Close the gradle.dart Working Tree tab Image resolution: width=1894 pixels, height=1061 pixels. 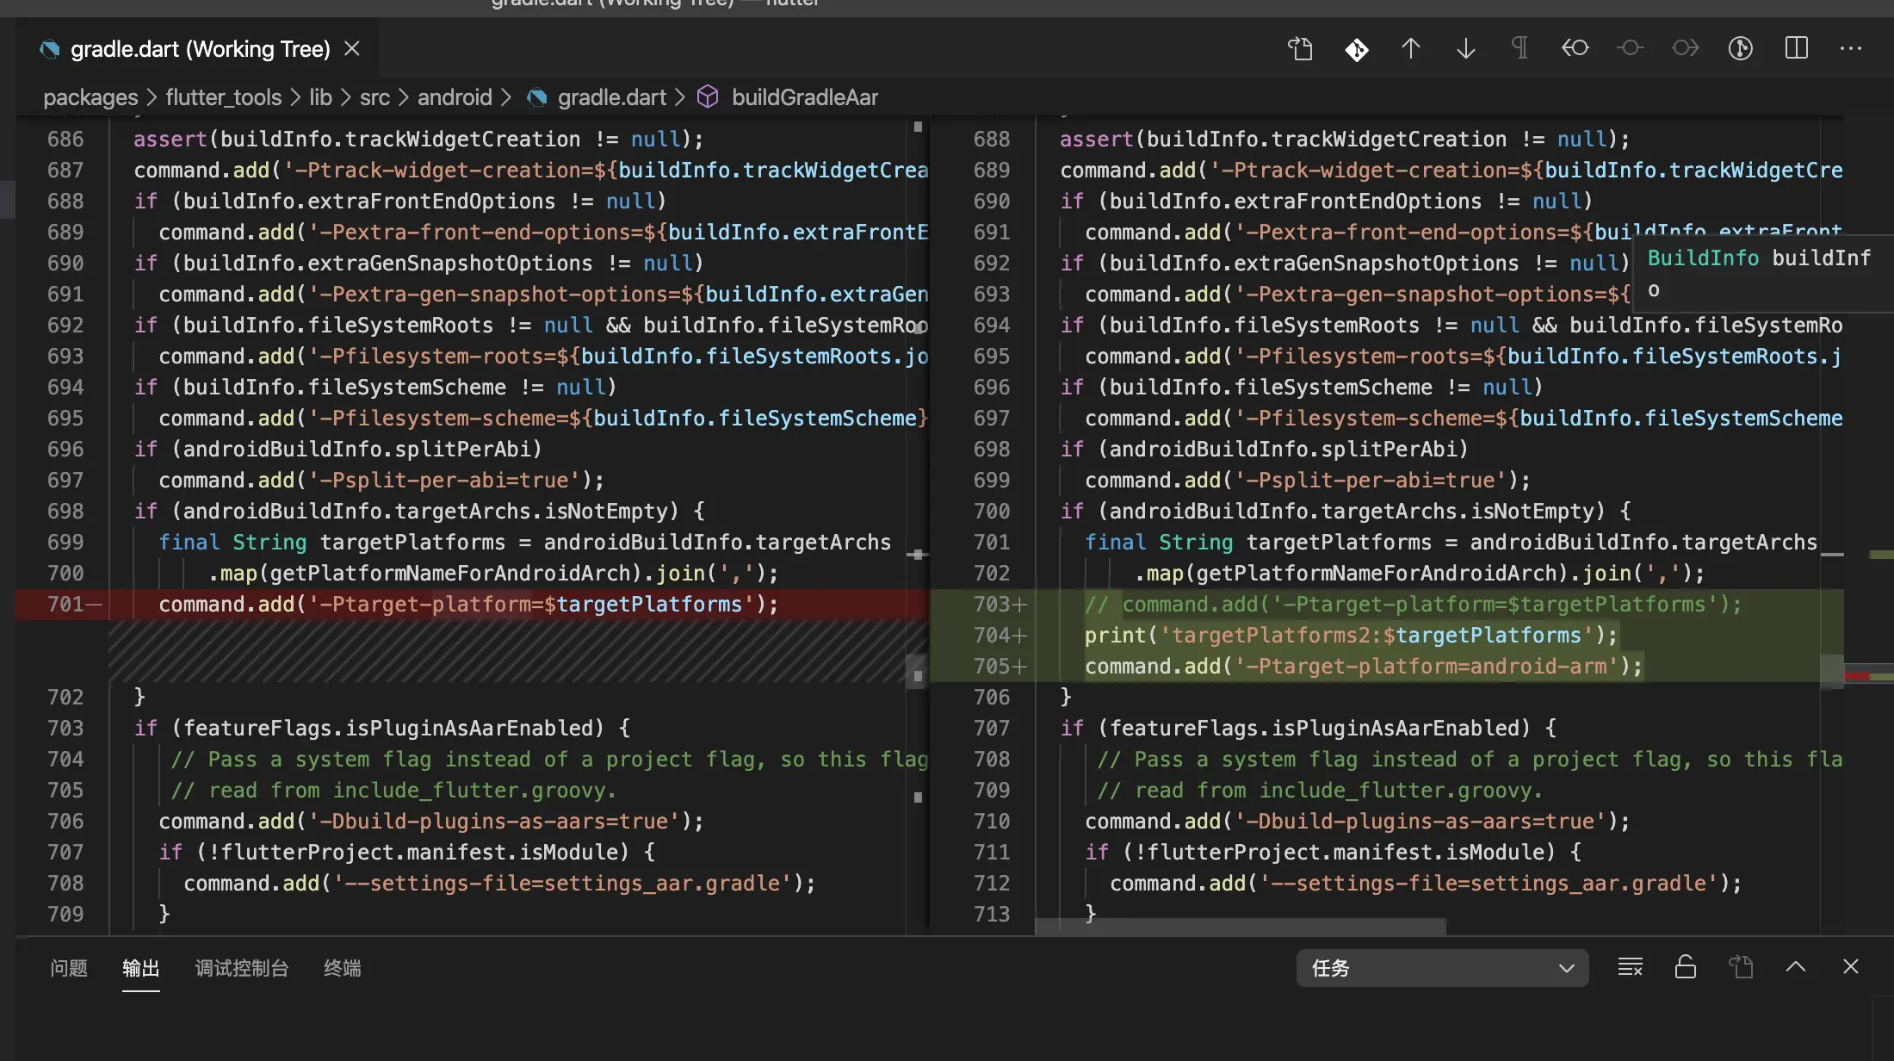352,49
